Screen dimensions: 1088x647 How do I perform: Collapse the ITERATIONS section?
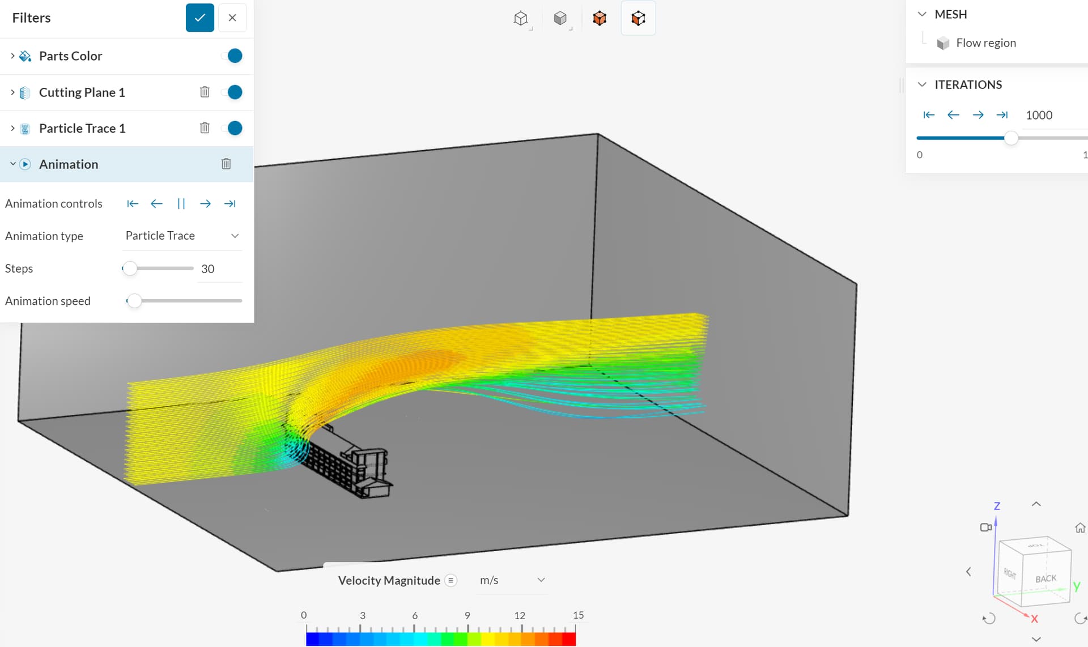pyautogui.click(x=922, y=84)
